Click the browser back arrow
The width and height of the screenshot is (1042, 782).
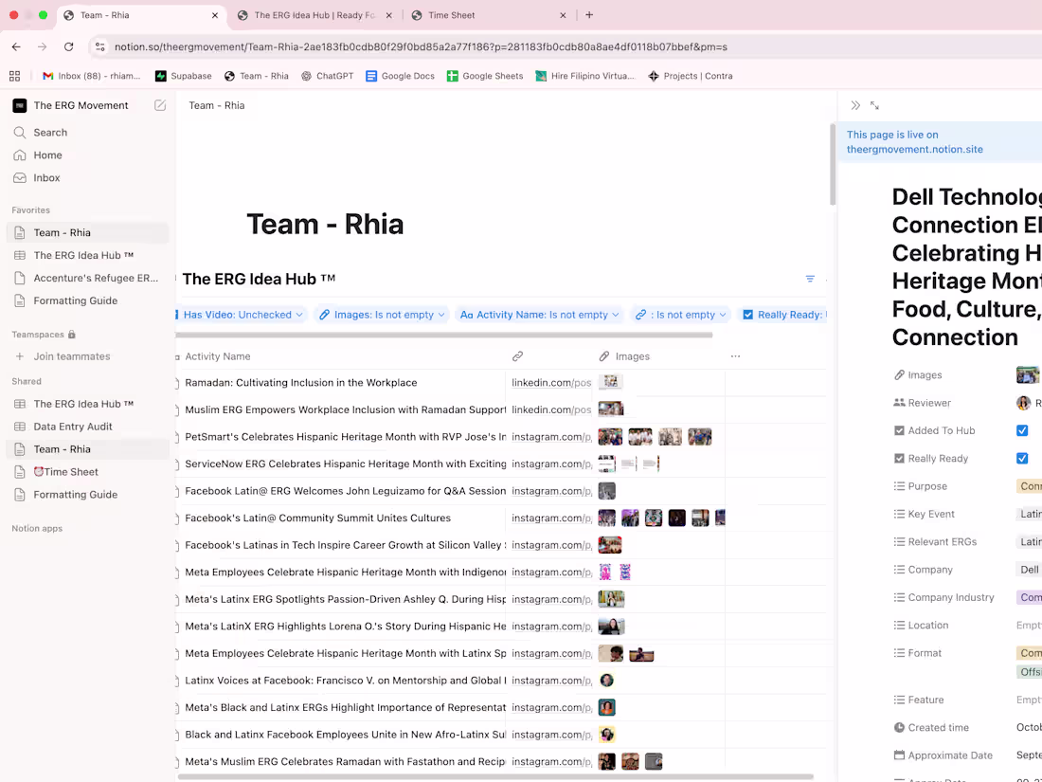[x=17, y=46]
